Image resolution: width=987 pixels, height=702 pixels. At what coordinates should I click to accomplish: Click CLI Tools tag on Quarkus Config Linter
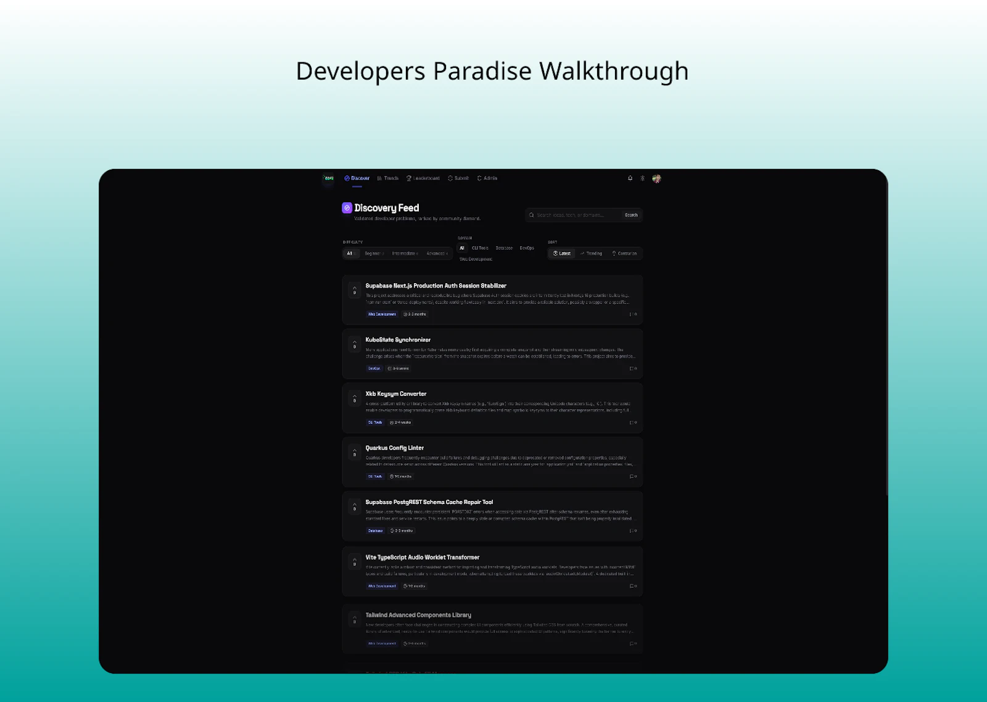point(375,476)
